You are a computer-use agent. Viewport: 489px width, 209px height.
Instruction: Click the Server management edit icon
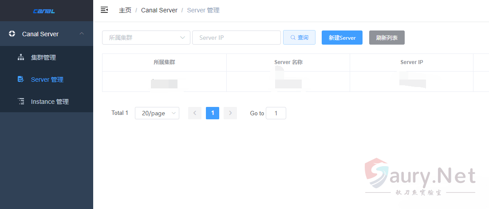click(20, 80)
